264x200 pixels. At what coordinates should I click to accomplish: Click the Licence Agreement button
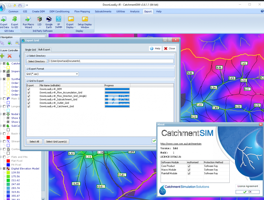248,186
